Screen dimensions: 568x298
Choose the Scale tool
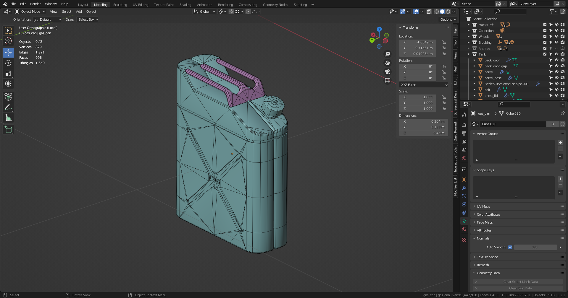pyautogui.click(x=8, y=73)
